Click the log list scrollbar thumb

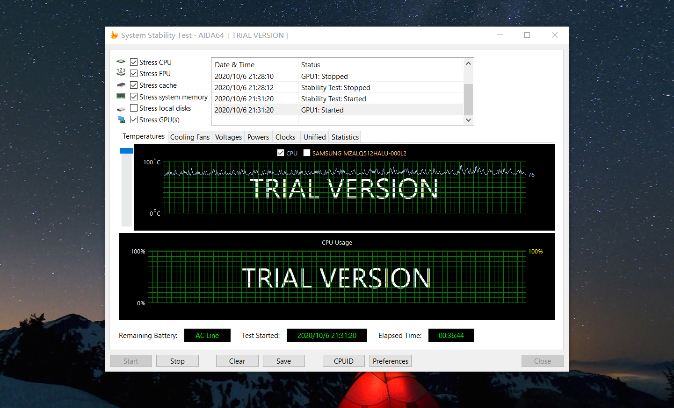point(468,99)
